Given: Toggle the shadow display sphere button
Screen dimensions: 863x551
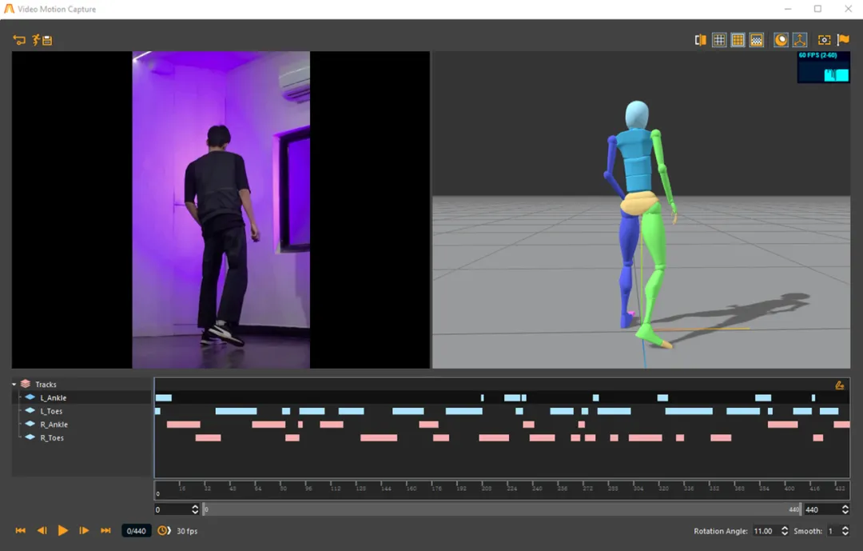Looking at the screenshot, I should (781, 40).
